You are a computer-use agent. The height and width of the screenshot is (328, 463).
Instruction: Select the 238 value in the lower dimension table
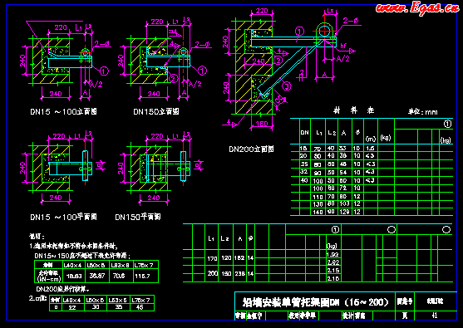239,274
